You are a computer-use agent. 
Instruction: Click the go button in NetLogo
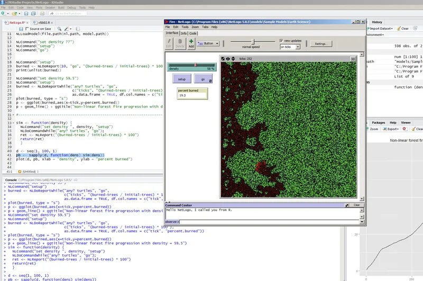[203, 79]
